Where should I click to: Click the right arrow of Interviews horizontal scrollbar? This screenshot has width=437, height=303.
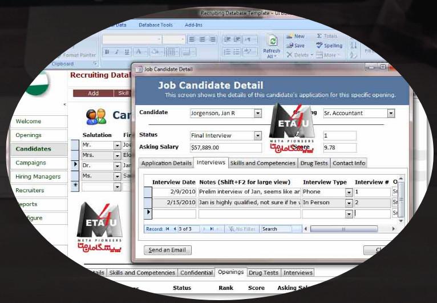[x=393, y=229]
